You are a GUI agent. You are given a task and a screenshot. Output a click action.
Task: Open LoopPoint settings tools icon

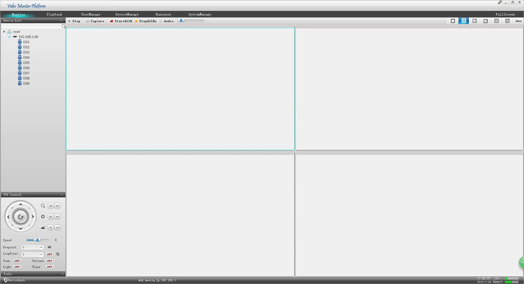[x=58, y=254]
